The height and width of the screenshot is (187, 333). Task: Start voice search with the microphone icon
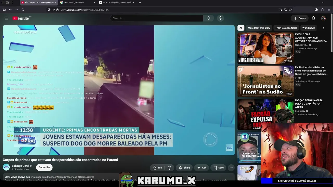point(220,18)
